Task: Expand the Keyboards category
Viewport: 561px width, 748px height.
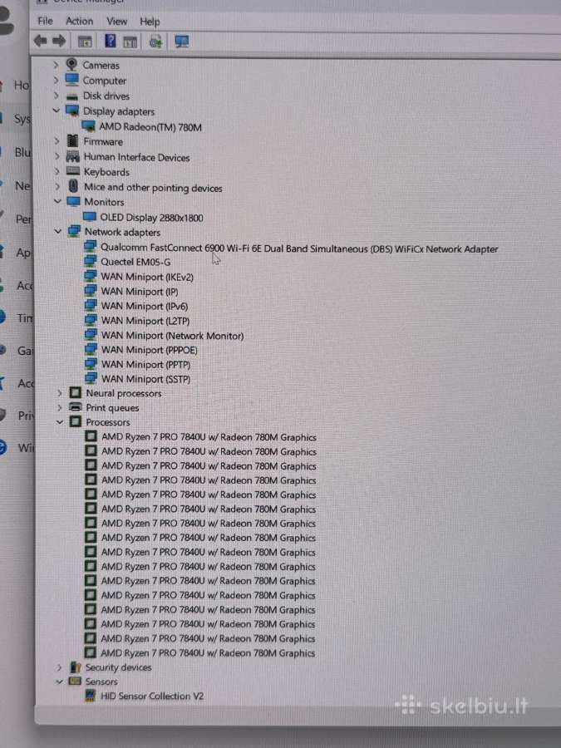Action: 57,171
